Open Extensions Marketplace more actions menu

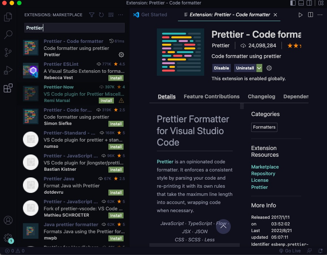(121, 15)
